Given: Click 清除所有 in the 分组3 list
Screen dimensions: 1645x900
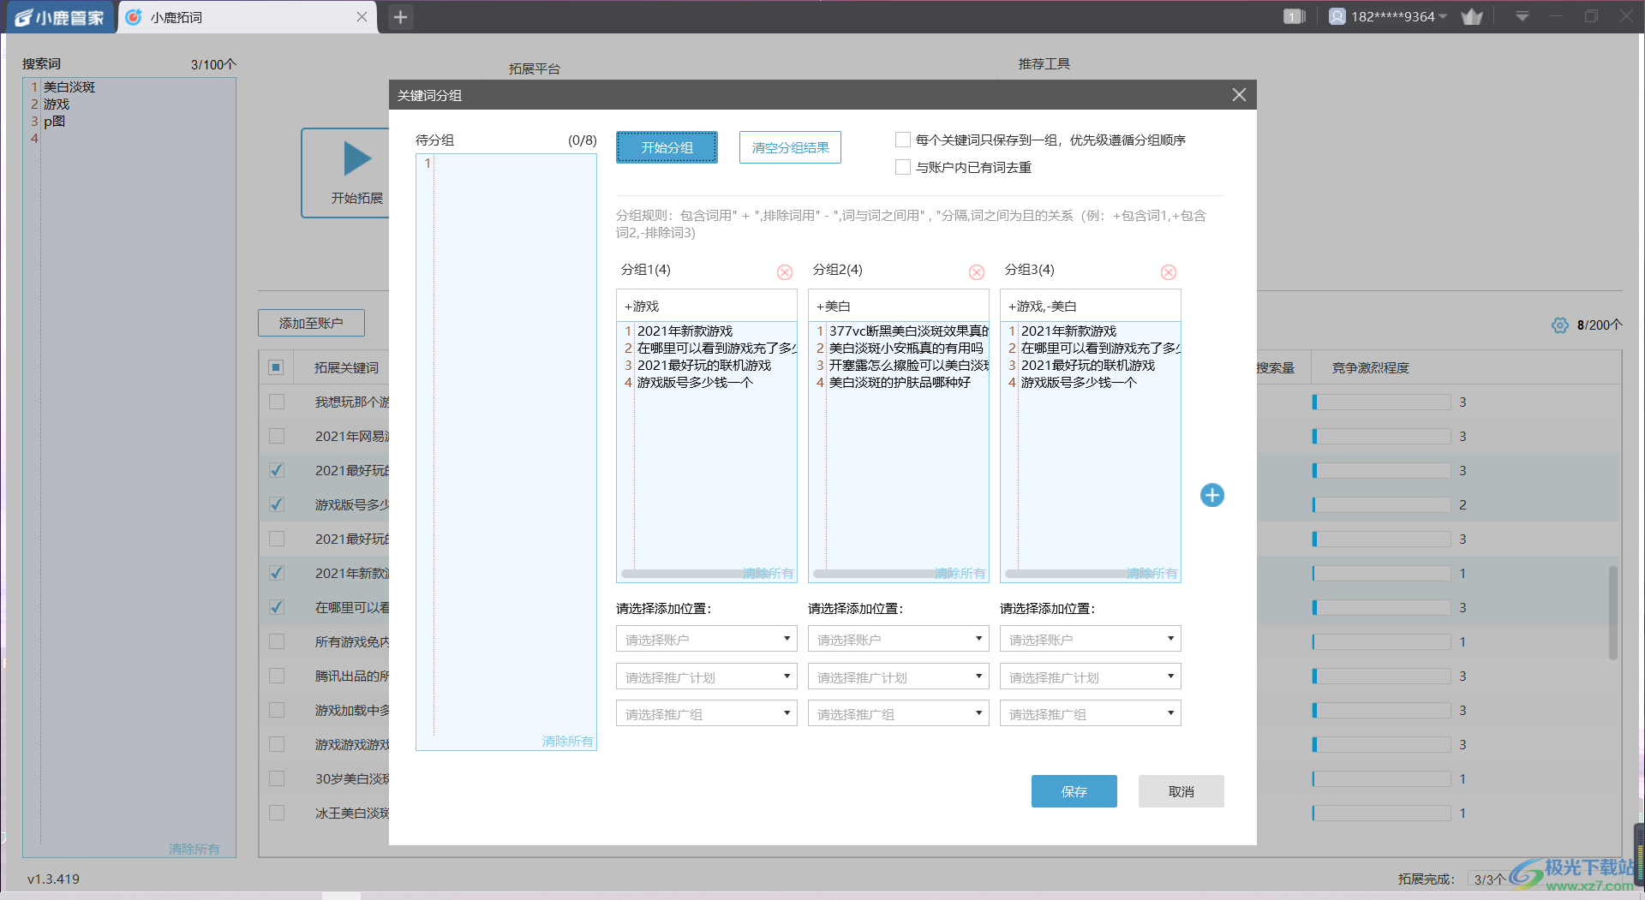Looking at the screenshot, I should 1152,573.
